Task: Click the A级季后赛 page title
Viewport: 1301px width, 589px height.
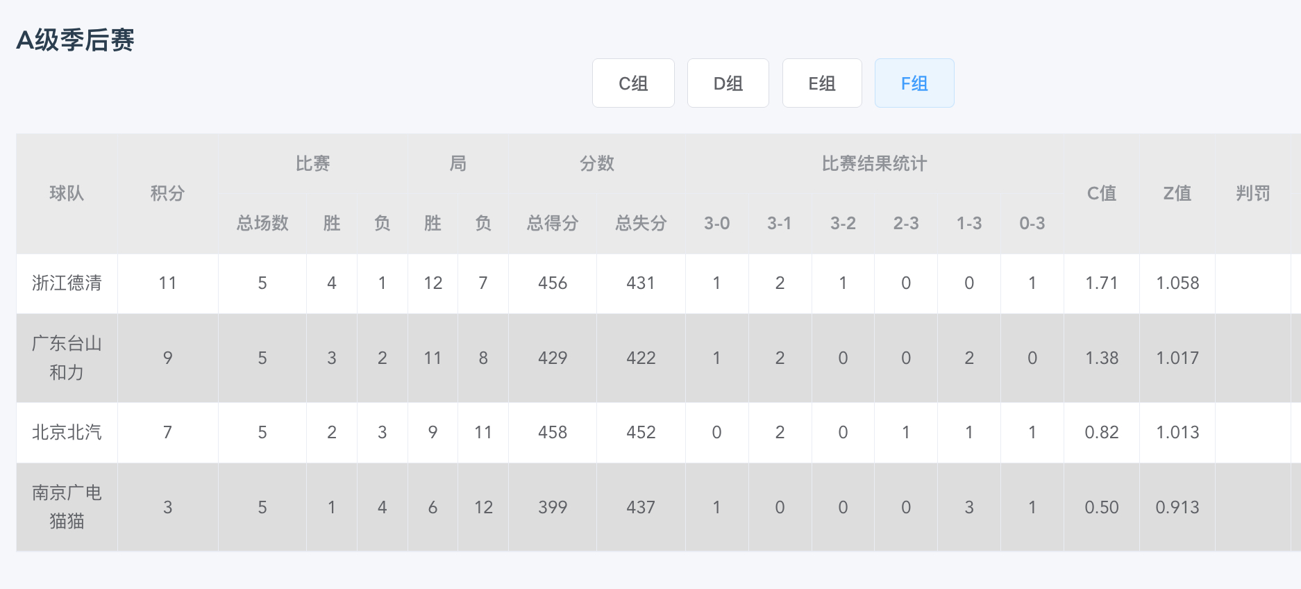Action: (75, 40)
